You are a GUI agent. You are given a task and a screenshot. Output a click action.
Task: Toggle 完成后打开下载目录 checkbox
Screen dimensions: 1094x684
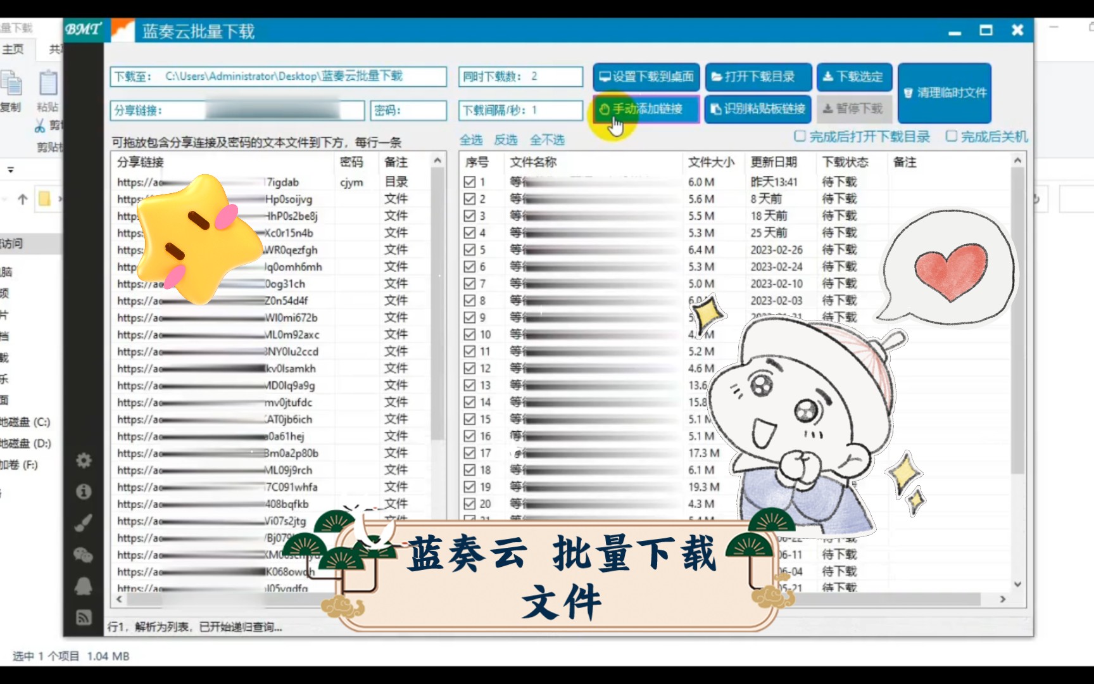[800, 136]
